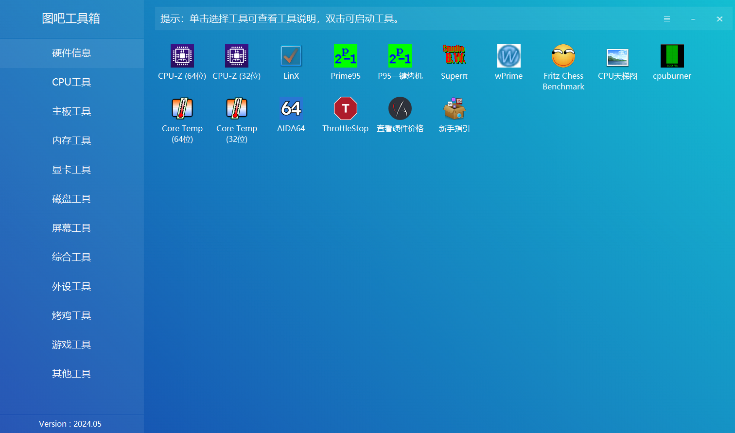735x433 pixels.
Task: Select the wPrime tool icon
Action: tap(509, 56)
